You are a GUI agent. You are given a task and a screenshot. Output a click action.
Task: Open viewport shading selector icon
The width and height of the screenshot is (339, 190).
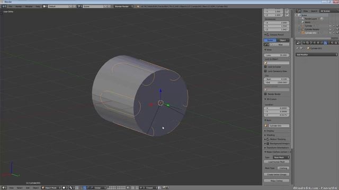click(65, 188)
